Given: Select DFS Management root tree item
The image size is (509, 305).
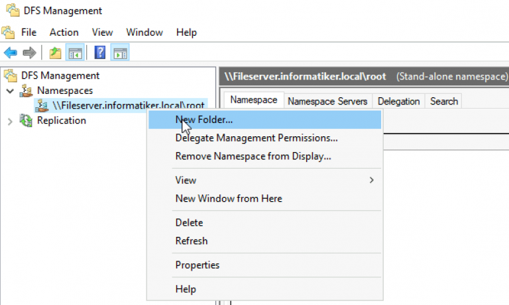Looking at the screenshot, I should pyautogui.click(x=60, y=75).
